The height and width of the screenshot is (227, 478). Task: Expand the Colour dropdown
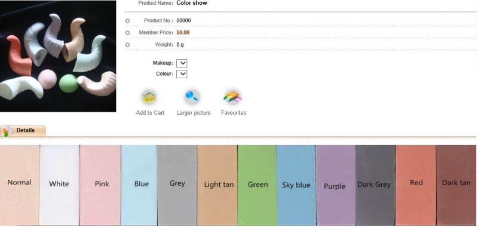click(182, 74)
